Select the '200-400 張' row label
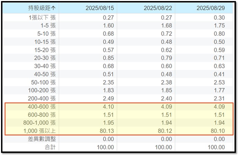 coord(42,99)
